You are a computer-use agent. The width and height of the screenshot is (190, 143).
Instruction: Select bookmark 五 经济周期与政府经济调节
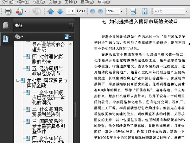pyautogui.click(x=47, y=71)
